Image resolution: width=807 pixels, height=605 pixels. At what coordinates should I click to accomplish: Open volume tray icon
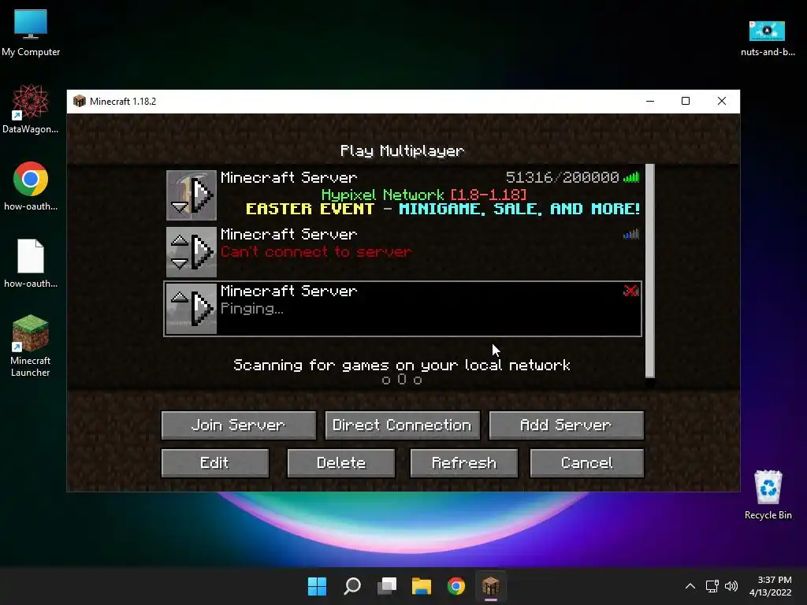tap(731, 586)
